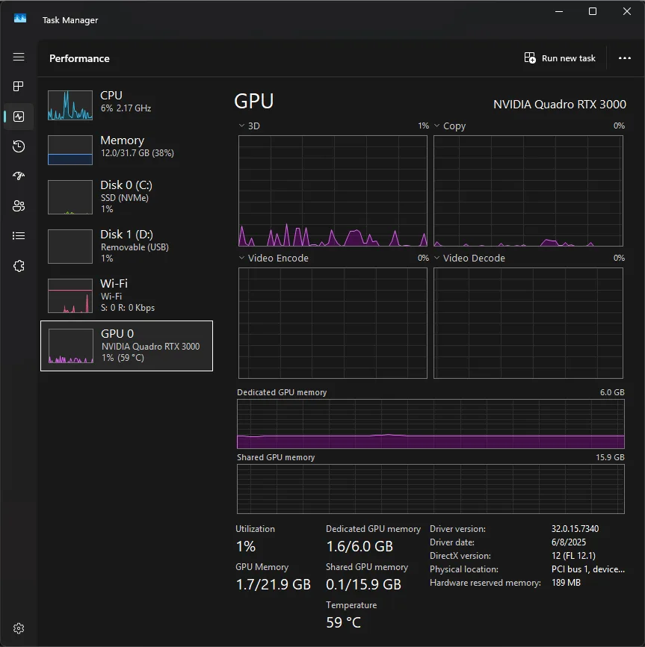Screen dimensions: 645x647
Task: Select the Wi-Fi performance graph
Action: [x=127, y=294]
